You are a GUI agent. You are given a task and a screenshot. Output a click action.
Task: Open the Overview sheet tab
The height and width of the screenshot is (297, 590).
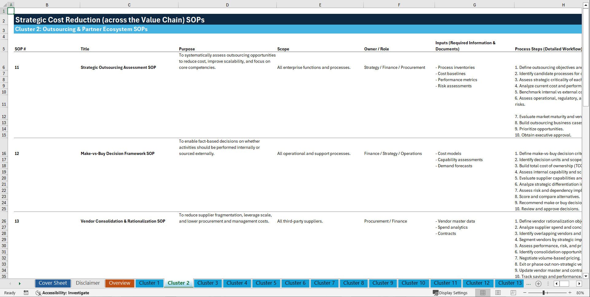(x=119, y=283)
